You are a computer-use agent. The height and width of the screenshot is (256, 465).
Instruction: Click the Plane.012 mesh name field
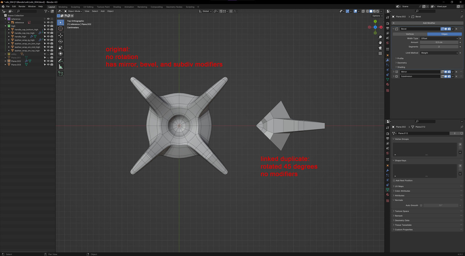pyautogui.click(x=423, y=133)
